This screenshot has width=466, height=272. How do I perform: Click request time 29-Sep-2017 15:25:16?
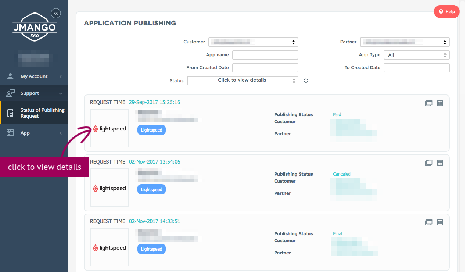[x=154, y=102]
